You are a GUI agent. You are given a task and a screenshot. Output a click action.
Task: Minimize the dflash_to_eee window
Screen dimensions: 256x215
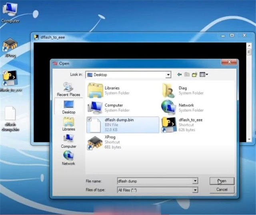pyautogui.click(x=223, y=36)
